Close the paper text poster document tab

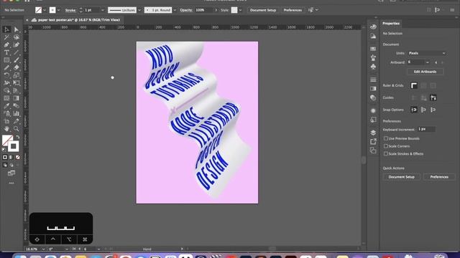pos(27,20)
